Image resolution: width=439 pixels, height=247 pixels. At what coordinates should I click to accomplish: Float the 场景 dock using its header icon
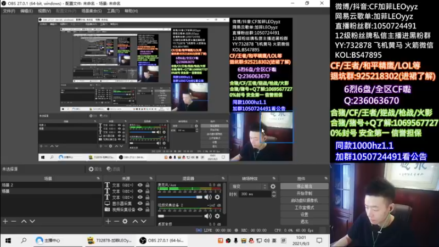pyautogui.click(x=98, y=178)
